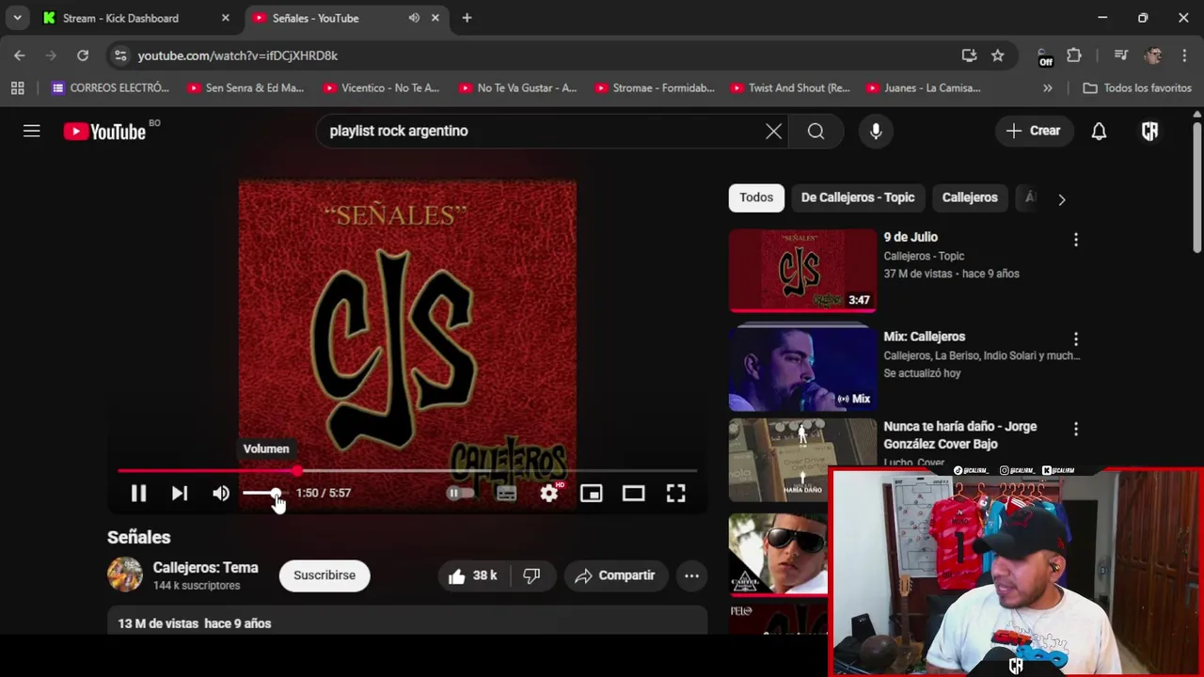
Task: Mute the video with speaker icon
Action: coord(221,493)
